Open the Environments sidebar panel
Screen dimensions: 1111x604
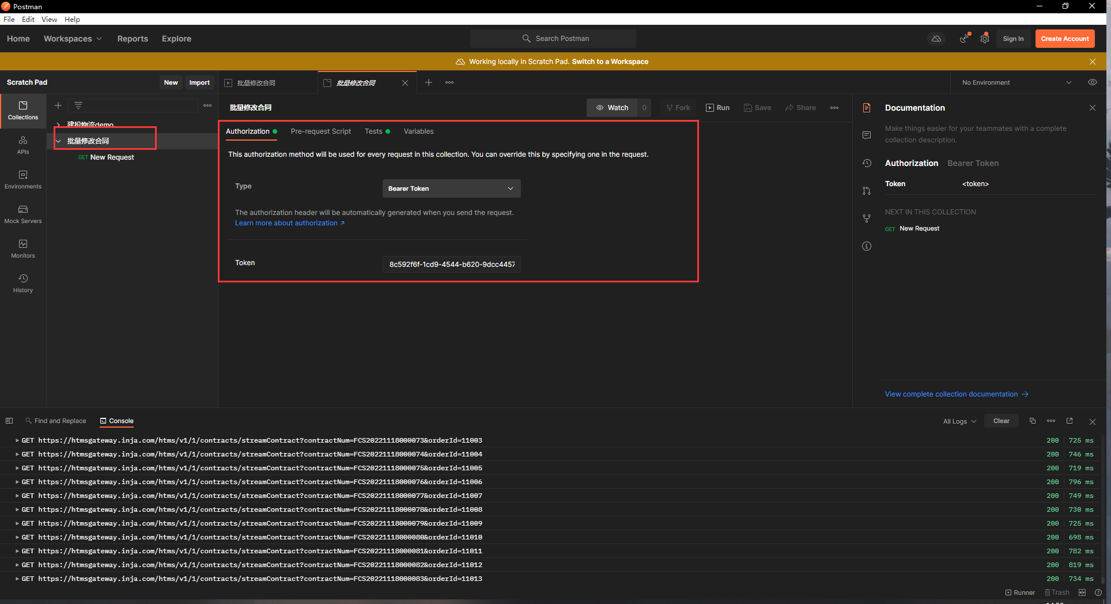point(23,180)
